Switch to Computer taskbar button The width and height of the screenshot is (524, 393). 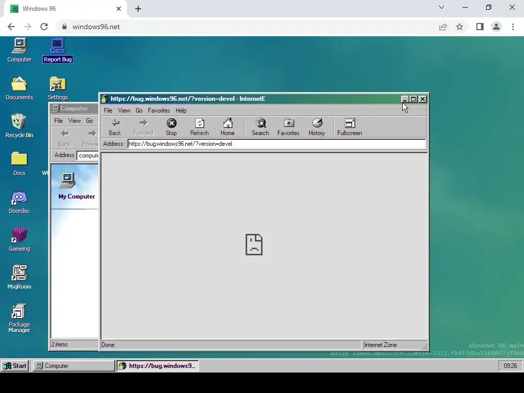(73, 366)
